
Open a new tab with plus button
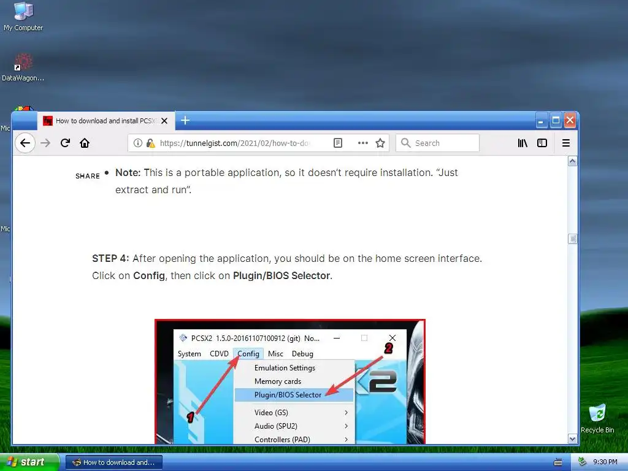185,120
